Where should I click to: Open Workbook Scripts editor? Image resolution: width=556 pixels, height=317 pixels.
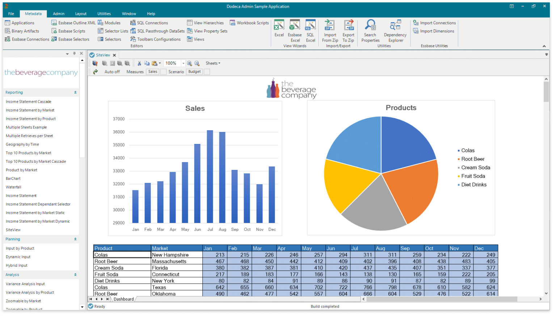(249, 22)
